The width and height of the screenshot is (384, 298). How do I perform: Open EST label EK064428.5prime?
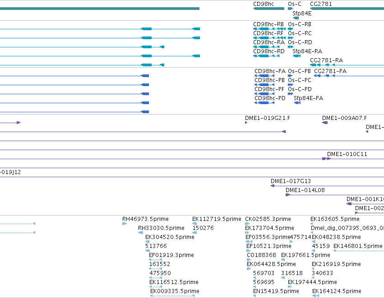click(271, 264)
